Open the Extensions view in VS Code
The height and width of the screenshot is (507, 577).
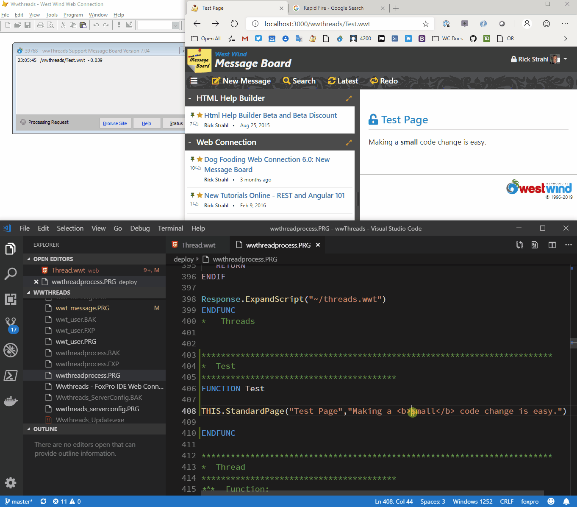11,299
